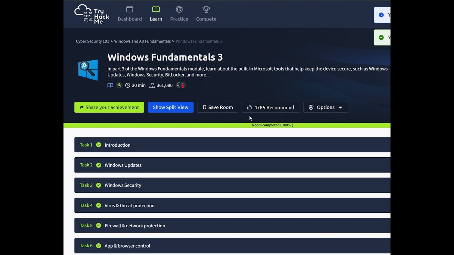The height and width of the screenshot is (255, 454).
Task: Click the Practice target icon
Action: [x=179, y=9]
